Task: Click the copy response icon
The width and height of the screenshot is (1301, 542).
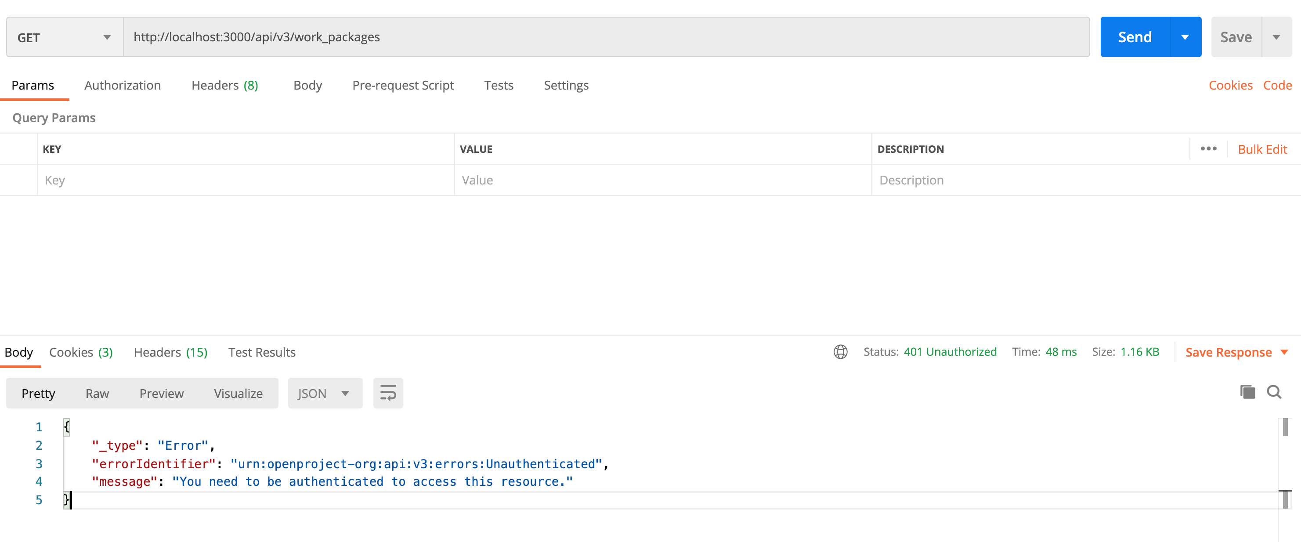Action: coord(1248,393)
